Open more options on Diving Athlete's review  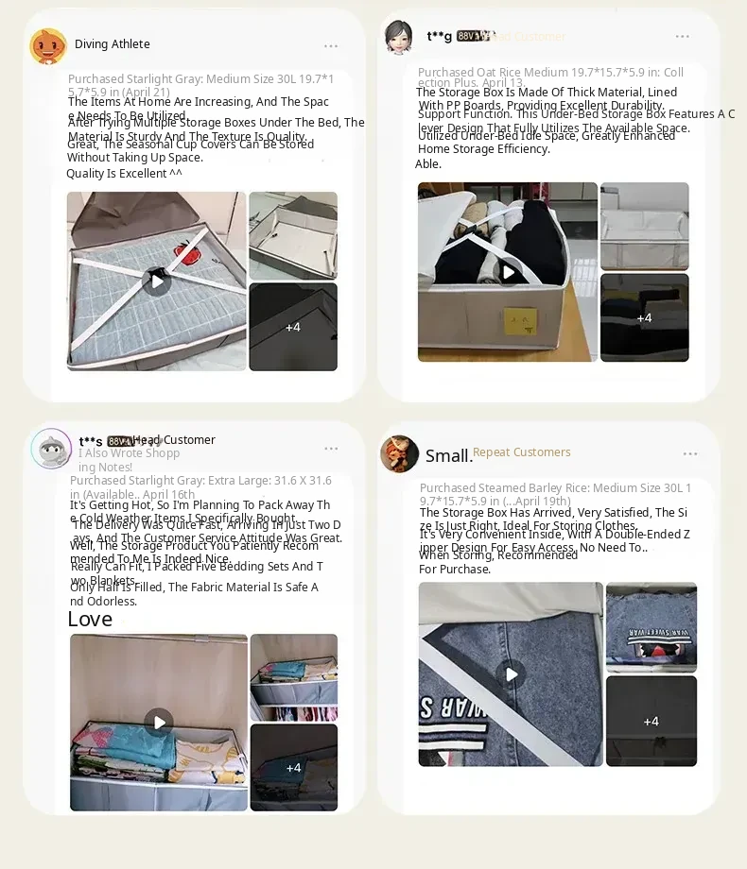point(331,46)
